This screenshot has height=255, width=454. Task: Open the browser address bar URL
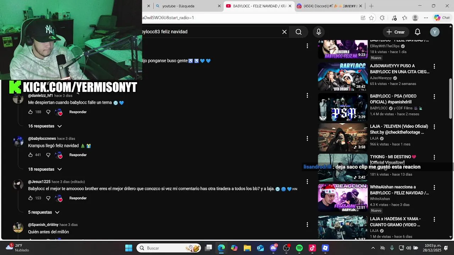[248, 18]
